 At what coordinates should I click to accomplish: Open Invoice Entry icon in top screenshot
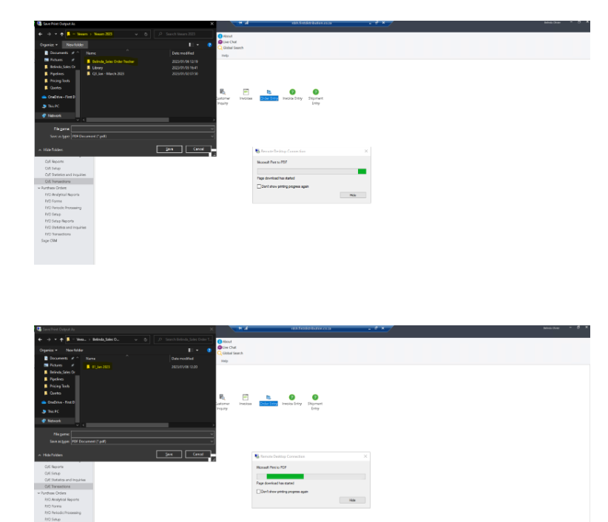coord(292,95)
